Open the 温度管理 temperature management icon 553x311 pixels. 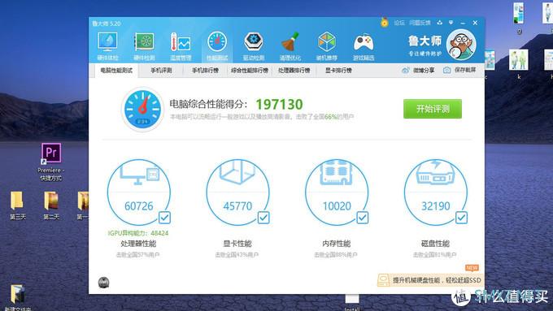point(181,45)
